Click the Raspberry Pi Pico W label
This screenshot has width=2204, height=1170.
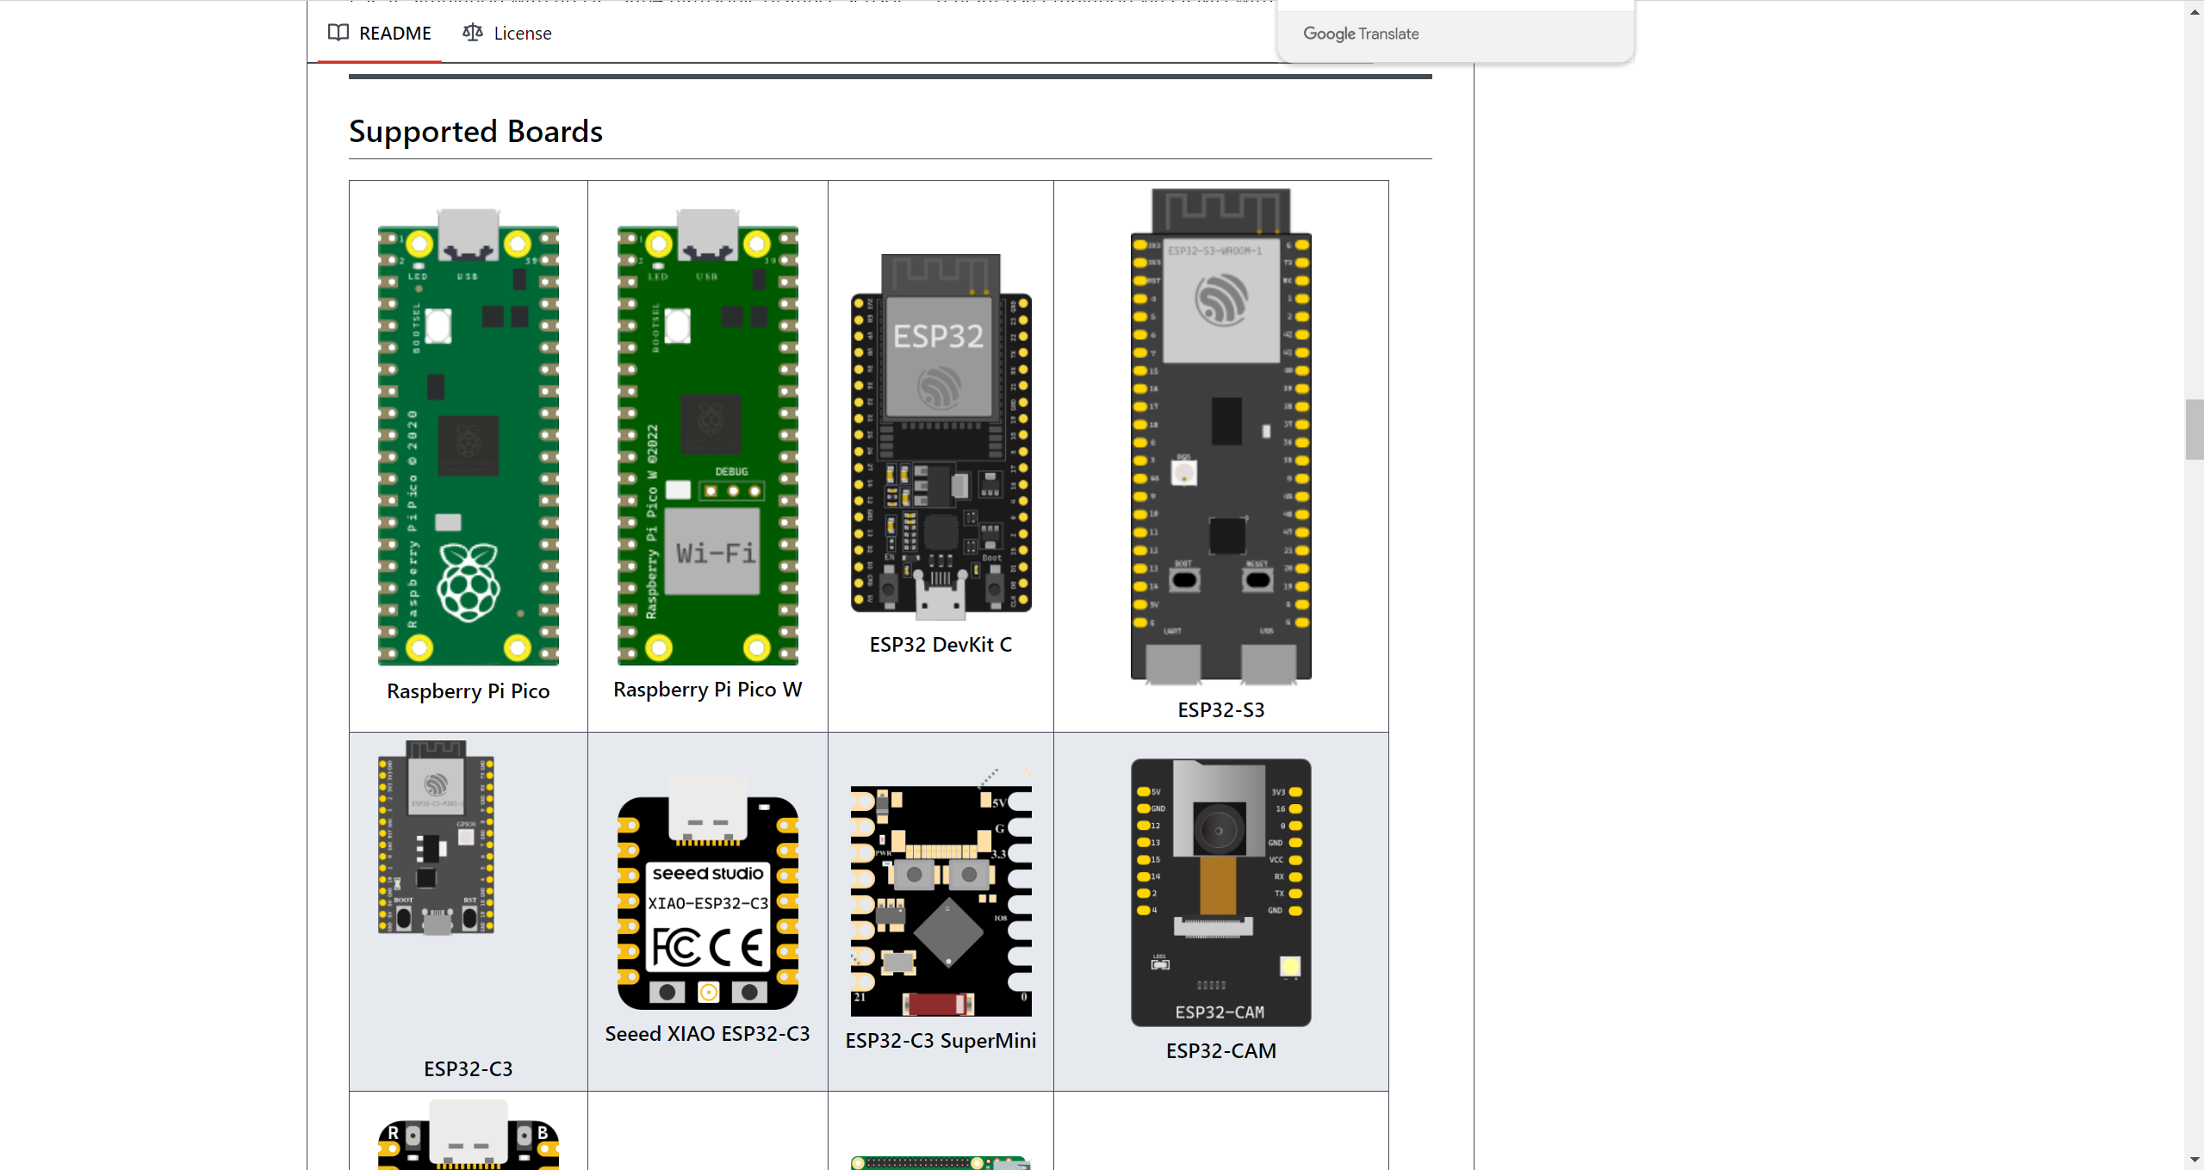pos(707,690)
